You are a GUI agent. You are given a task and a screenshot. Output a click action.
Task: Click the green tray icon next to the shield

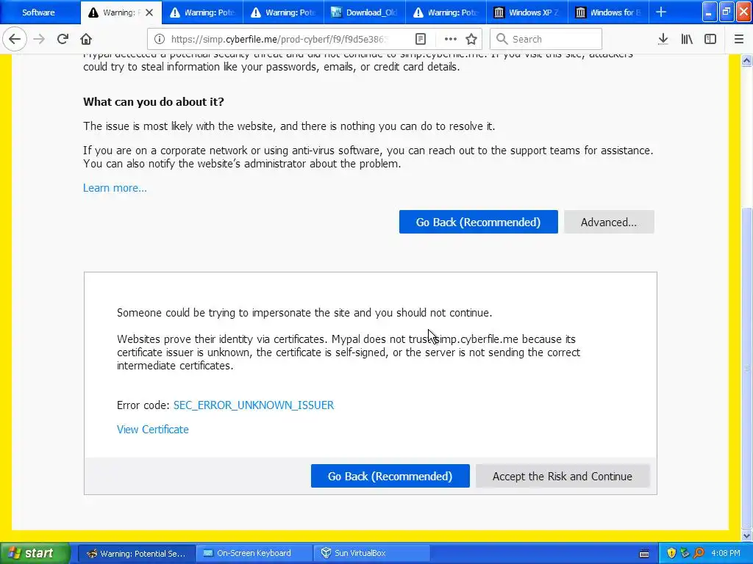(685, 553)
